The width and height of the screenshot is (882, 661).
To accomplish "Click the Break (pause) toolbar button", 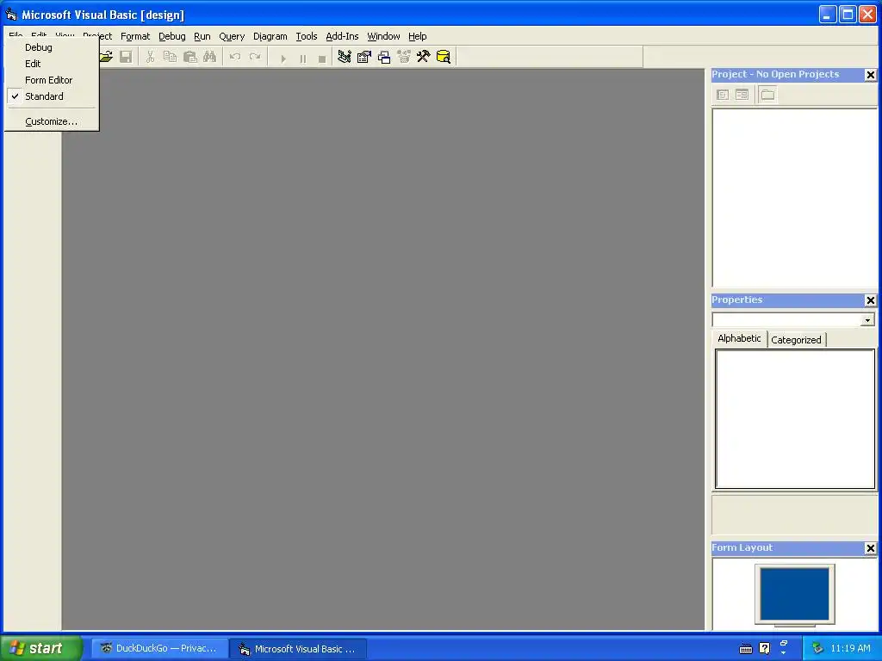I will pos(302,58).
